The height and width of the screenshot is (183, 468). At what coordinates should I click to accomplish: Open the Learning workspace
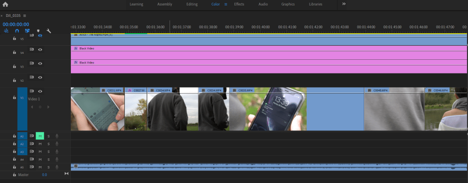[x=136, y=4]
